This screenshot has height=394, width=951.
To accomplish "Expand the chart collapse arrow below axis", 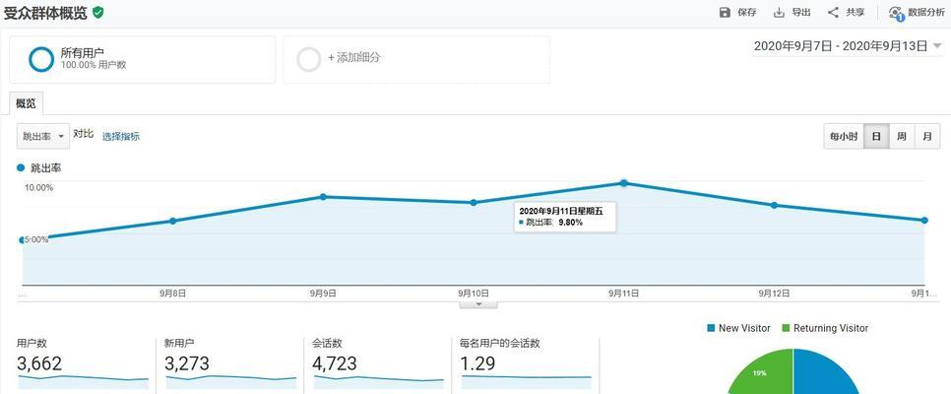I will click(x=478, y=303).
